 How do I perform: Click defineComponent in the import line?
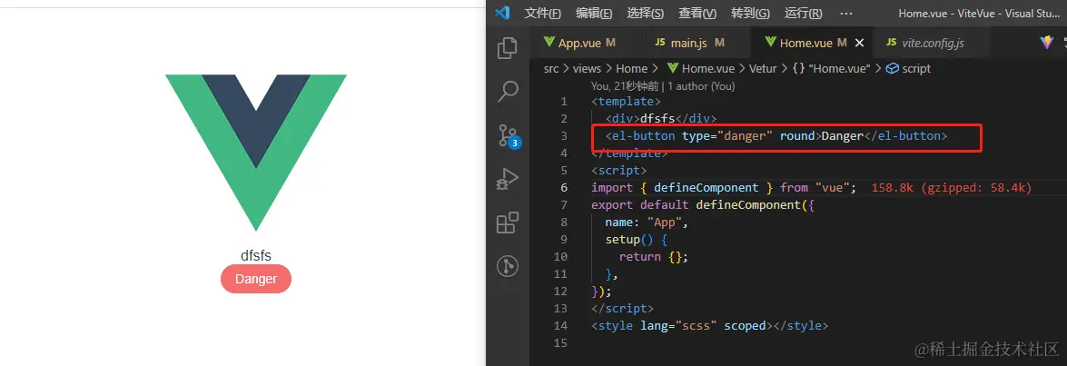coord(706,188)
